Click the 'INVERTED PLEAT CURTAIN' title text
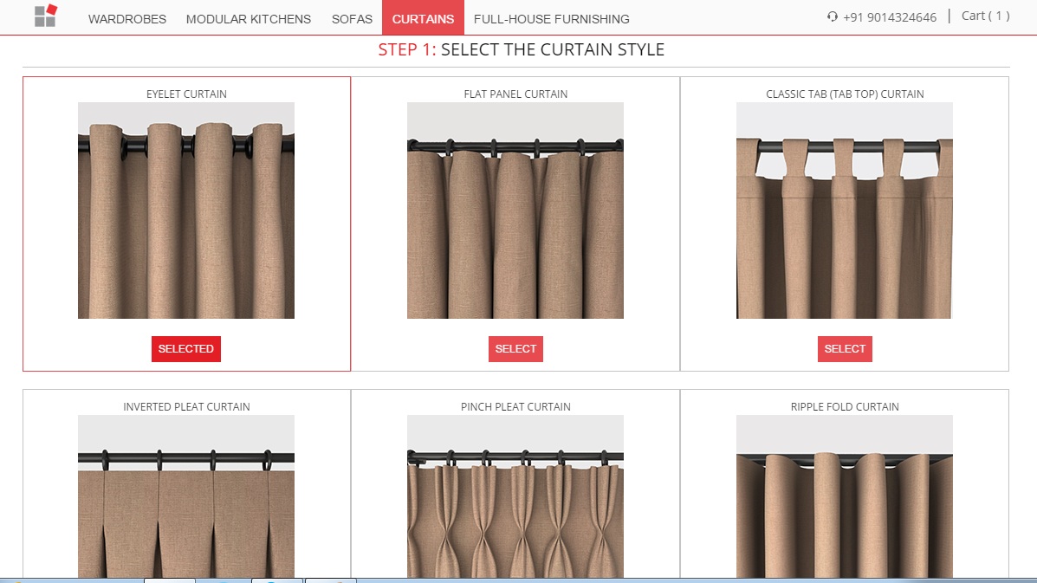This screenshot has width=1037, height=583. click(186, 406)
